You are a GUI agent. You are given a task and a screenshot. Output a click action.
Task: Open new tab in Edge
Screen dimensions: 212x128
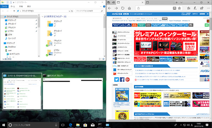coord(177,2)
